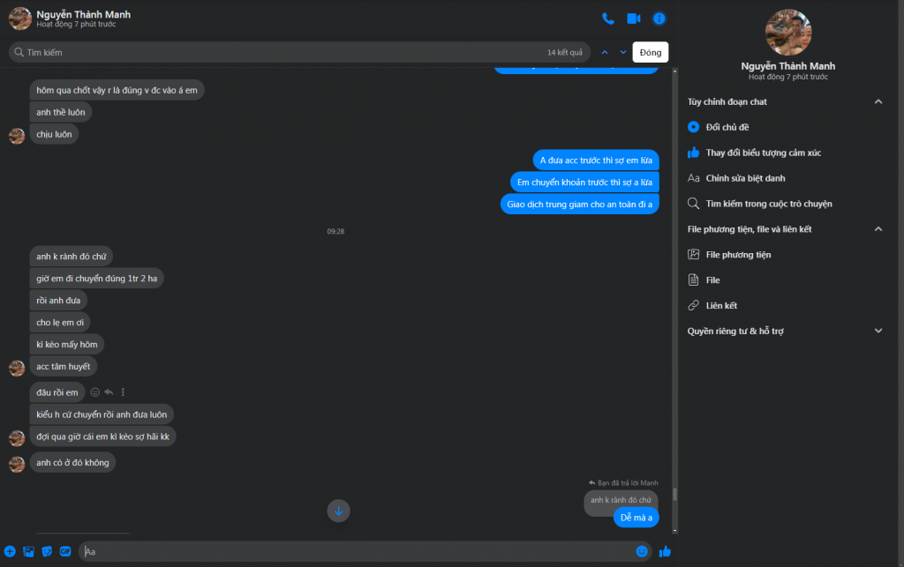
Task: Jump to latest message with down arrow
Action: point(338,511)
